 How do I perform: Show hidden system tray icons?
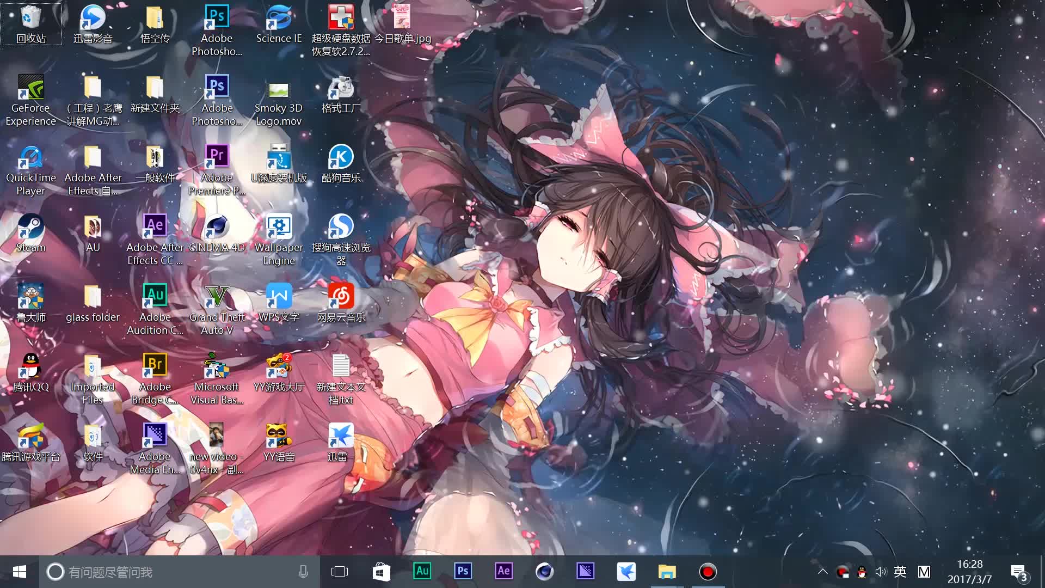coord(823,572)
